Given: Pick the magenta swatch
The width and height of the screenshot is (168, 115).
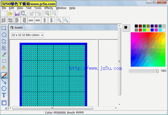Looking at the screenshot, I should click(156, 30).
